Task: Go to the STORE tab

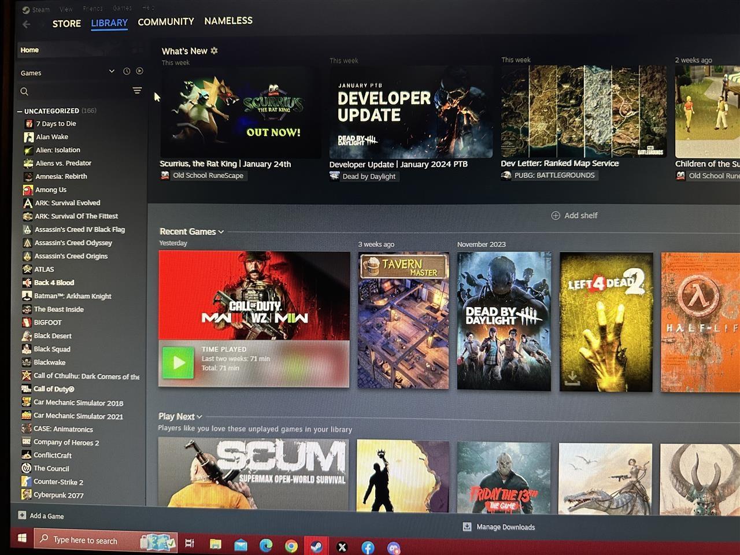Action: click(x=66, y=24)
